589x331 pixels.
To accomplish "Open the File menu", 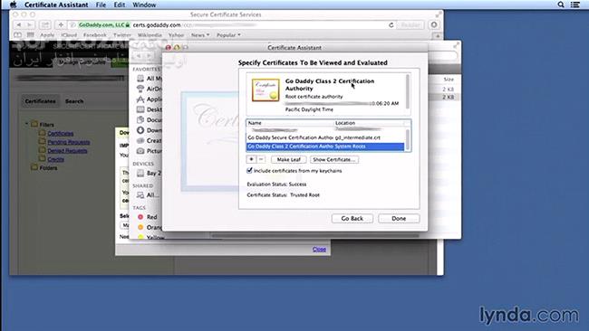I will click(x=101, y=5).
